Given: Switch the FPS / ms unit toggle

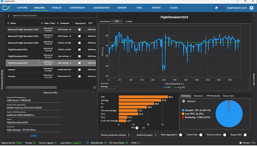Looking at the screenshot, I should tap(137, 128).
